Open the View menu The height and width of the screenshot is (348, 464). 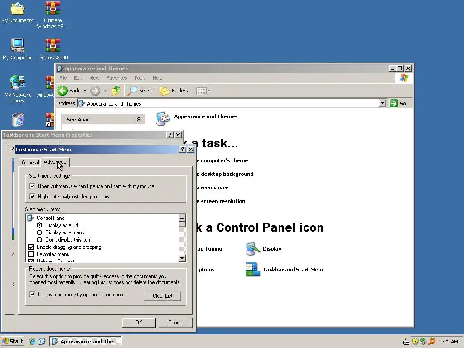(x=94, y=78)
